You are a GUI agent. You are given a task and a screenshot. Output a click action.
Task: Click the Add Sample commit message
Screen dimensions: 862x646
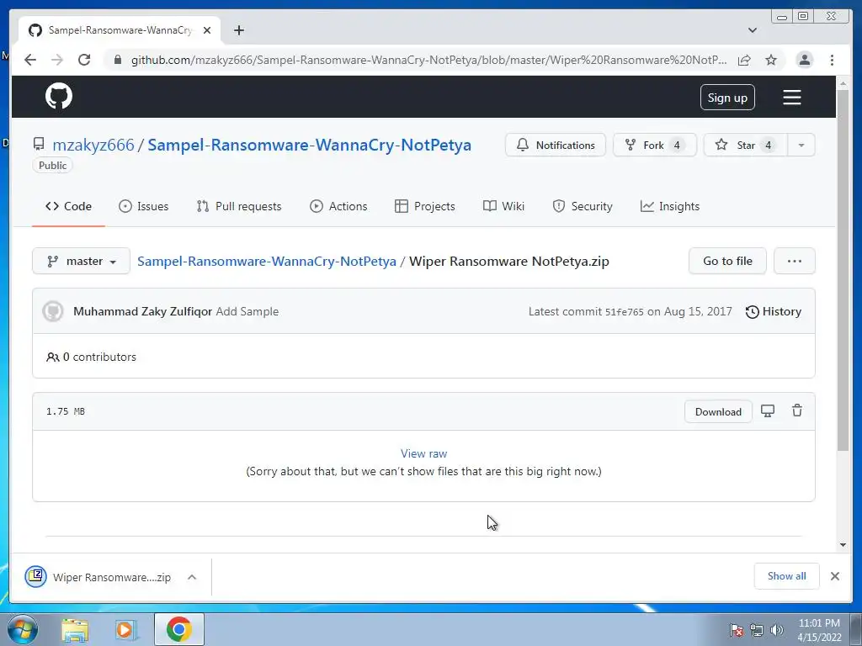click(247, 311)
